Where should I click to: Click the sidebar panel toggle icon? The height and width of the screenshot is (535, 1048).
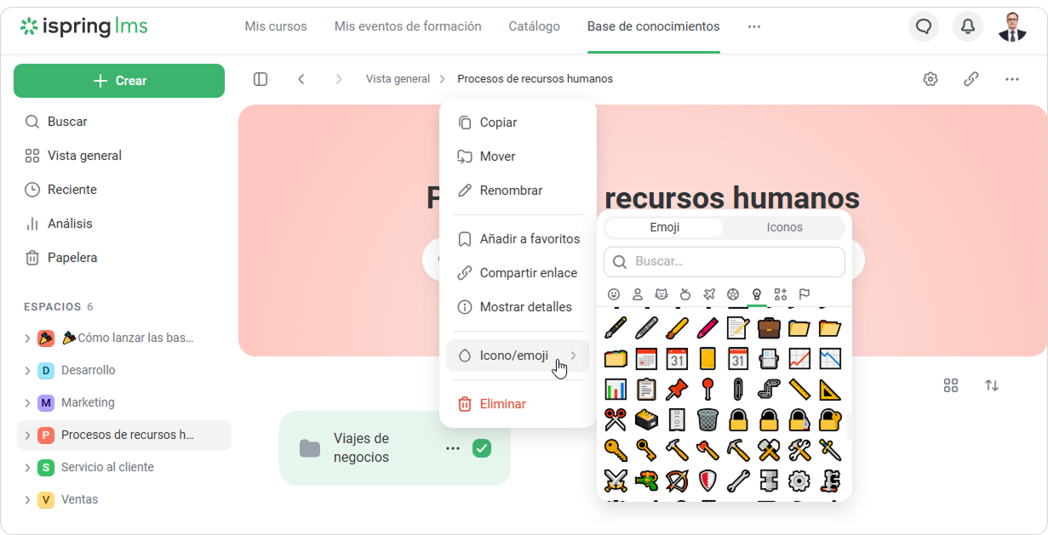coord(261,79)
